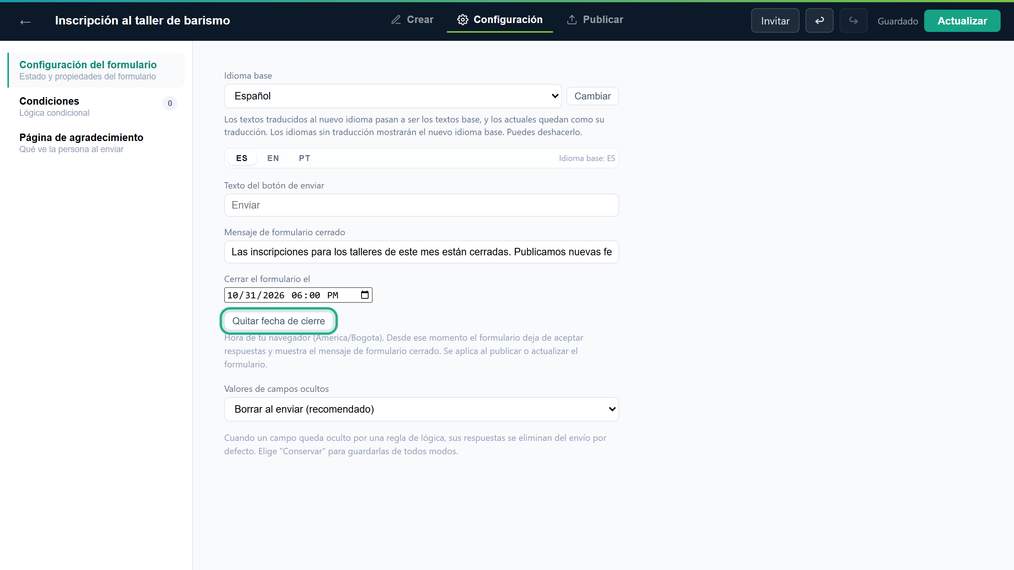Click the 'Idioma base: ES' label
This screenshot has width=1014, height=570.
click(586, 158)
